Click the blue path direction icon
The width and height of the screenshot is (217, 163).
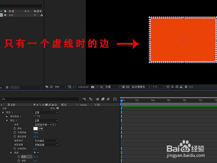35,116
